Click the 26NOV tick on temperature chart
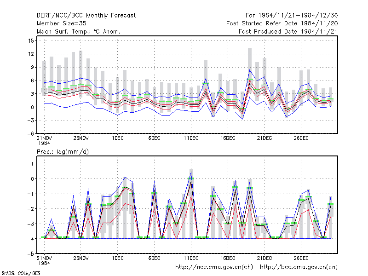Image resolution: width=368 pixels, height=276 pixels. [81, 138]
